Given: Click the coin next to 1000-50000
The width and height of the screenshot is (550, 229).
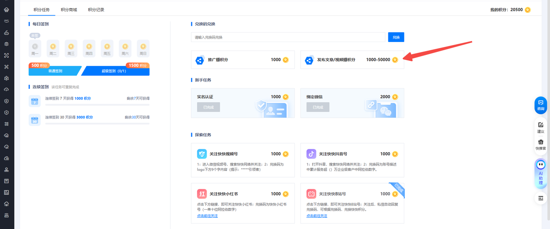Looking at the screenshot, I should (x=395, y=60).
